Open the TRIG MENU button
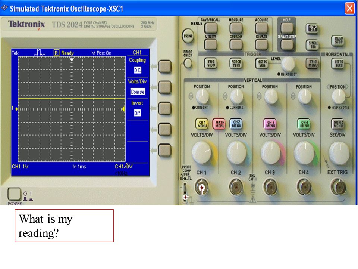This screenshot has height=269, width=358. tap(313, 64)
